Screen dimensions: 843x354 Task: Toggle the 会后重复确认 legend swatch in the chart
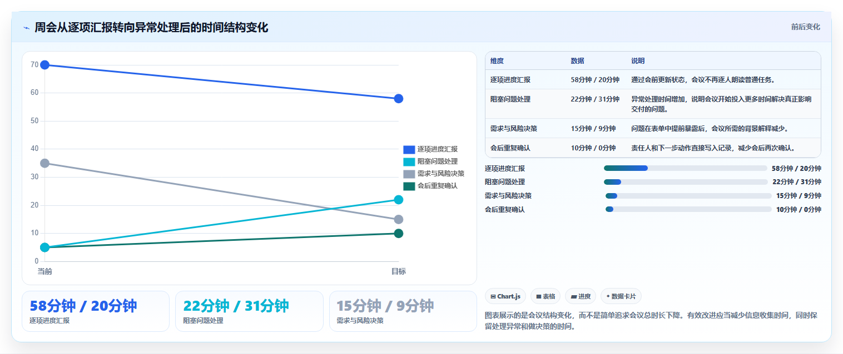[x=409, y=186]
